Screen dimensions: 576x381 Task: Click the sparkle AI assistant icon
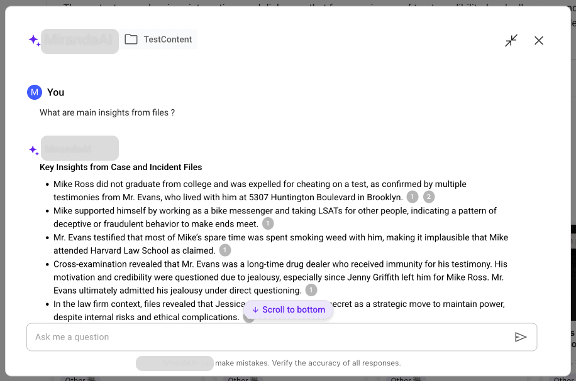click(33, 40)
